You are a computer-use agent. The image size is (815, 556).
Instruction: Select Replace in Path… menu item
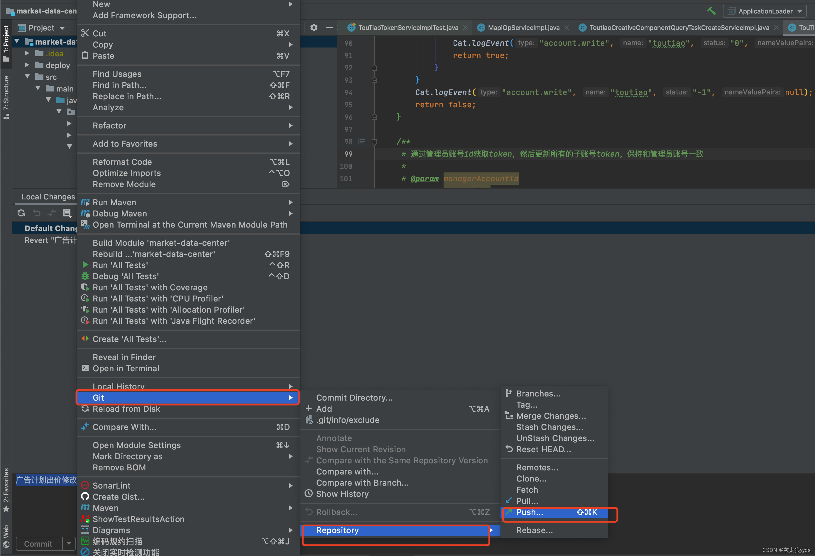tap(188, 96)
